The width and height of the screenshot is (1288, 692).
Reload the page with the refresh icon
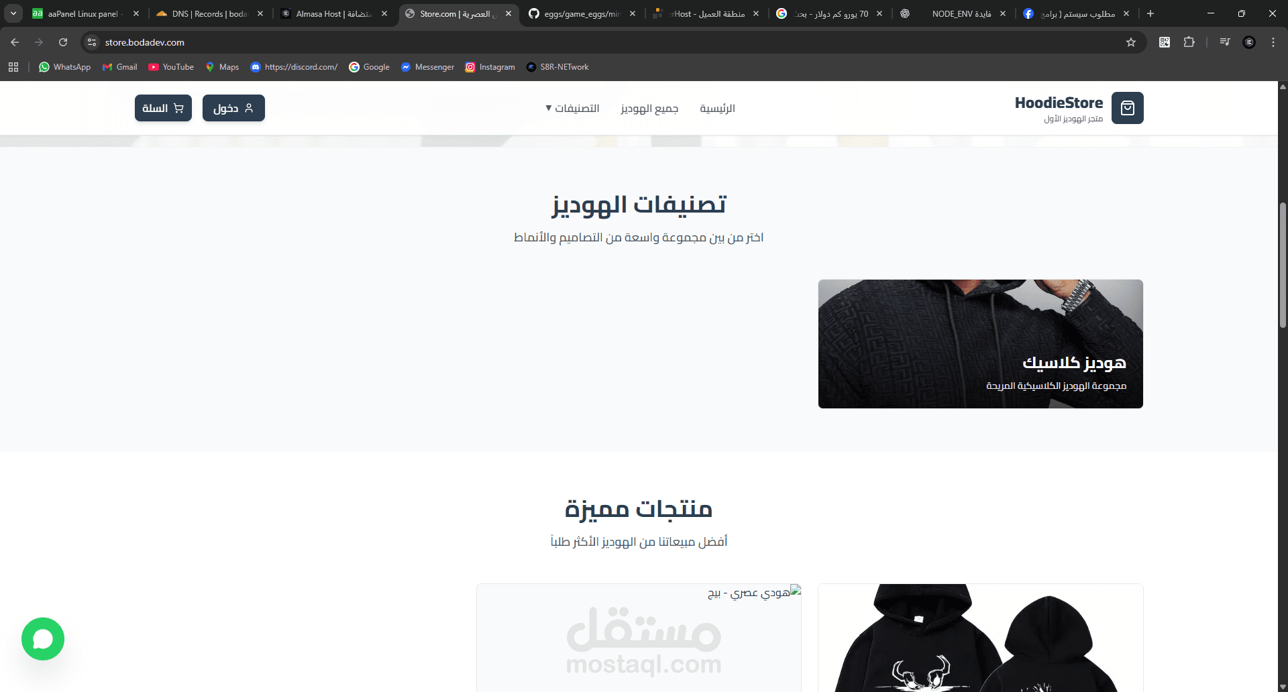63,42
